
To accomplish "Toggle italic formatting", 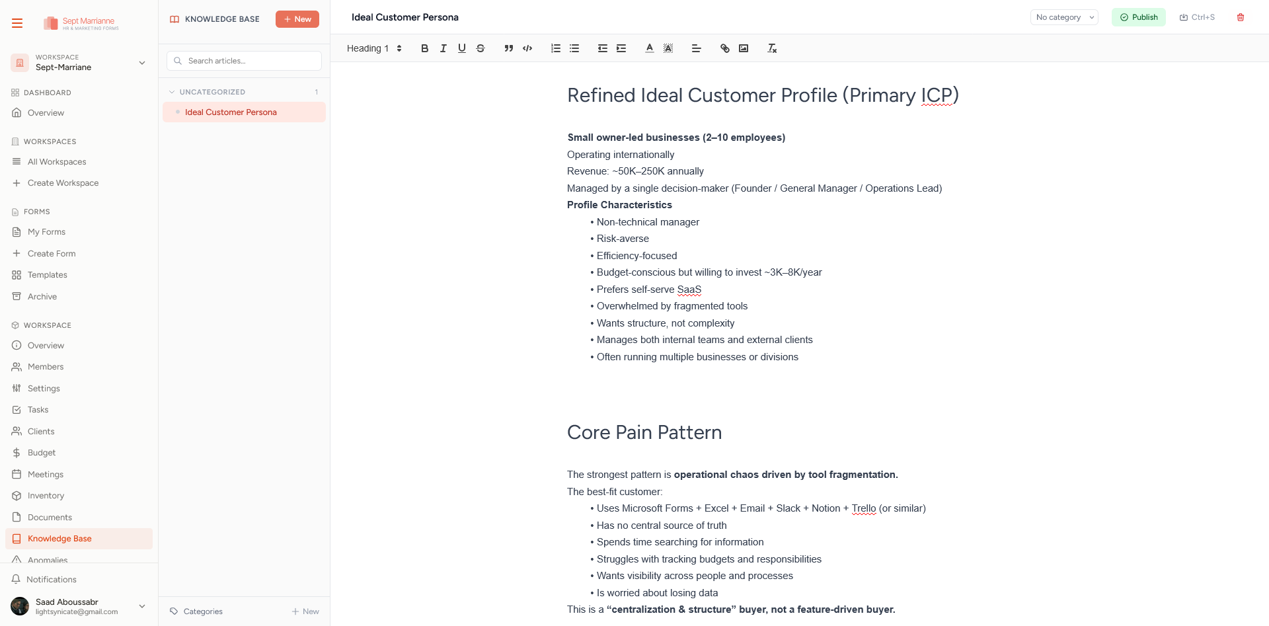I will point(443,48).
